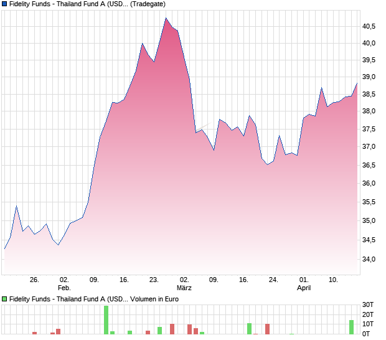Click the 10T volume axis label
The height and width of the screenshot is (340, 386).
368,324
